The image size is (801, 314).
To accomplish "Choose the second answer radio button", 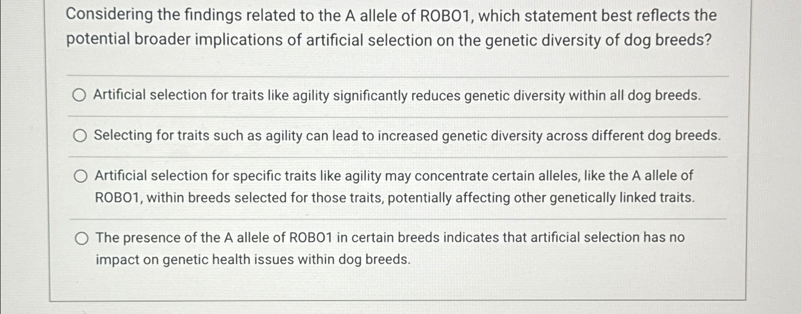I will (x=80, y=137).
